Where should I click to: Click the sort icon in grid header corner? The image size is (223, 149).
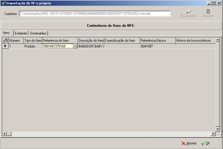(x=5, y=41)
